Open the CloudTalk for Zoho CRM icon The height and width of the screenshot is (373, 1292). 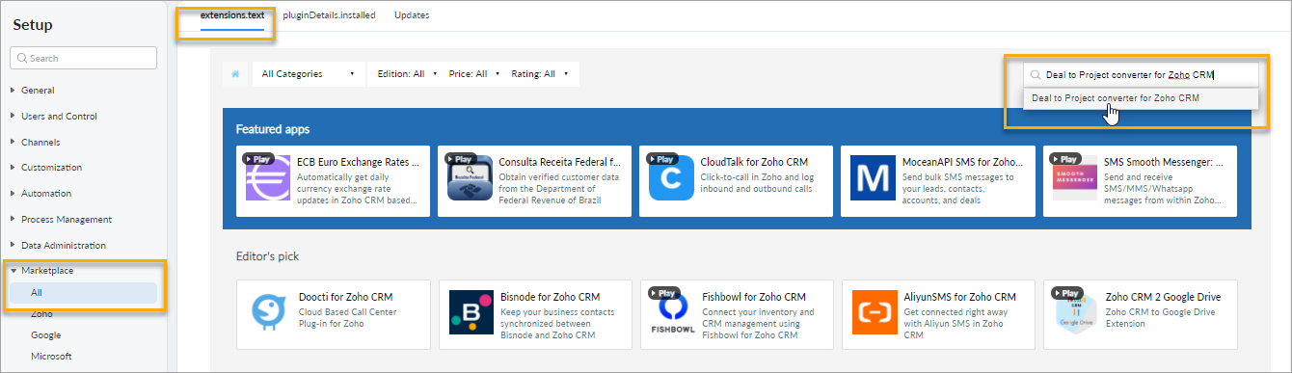click(671, 177)
